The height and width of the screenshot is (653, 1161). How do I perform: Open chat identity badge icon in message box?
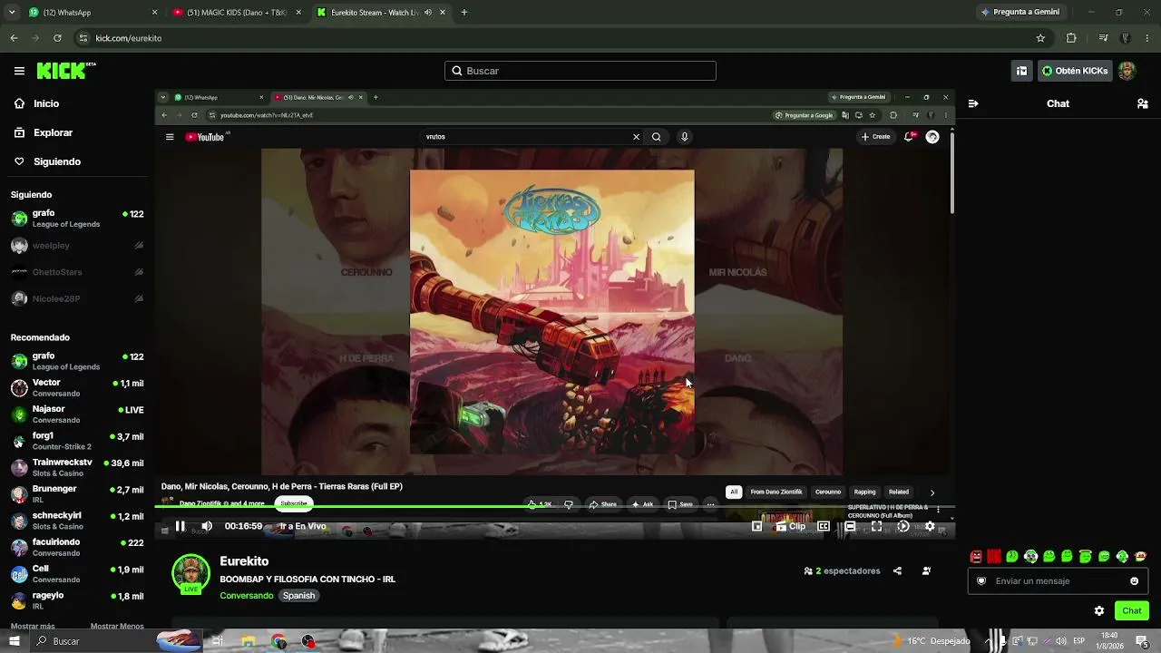(981, 581)
